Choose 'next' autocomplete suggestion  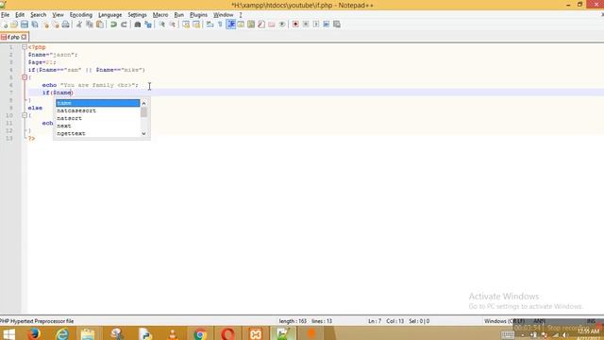click(98, 126)
